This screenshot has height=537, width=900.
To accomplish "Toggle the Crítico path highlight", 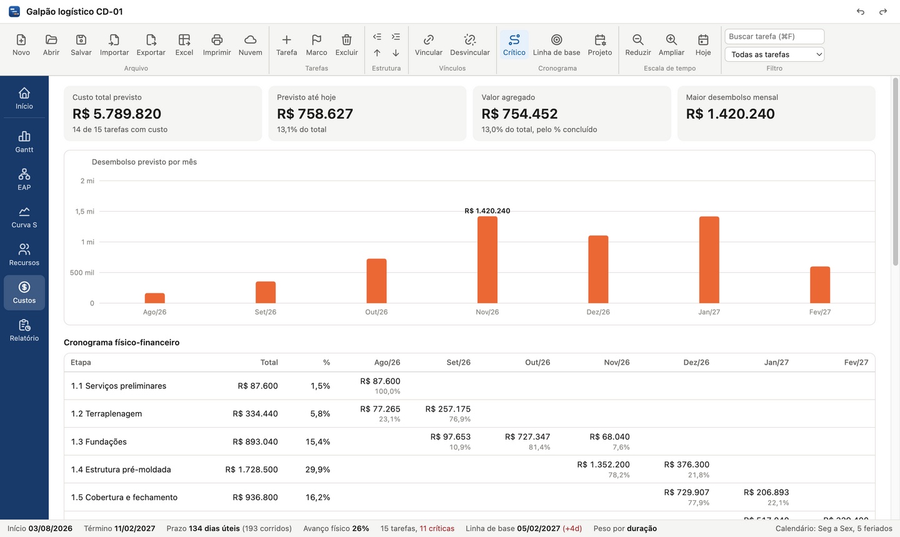I will (514, 45).
